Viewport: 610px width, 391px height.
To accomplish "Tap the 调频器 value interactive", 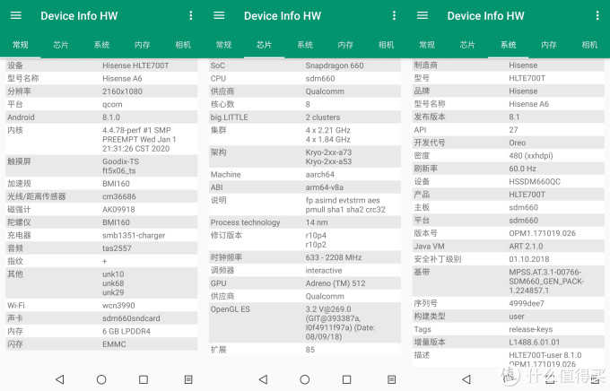I will click(324, 271).
